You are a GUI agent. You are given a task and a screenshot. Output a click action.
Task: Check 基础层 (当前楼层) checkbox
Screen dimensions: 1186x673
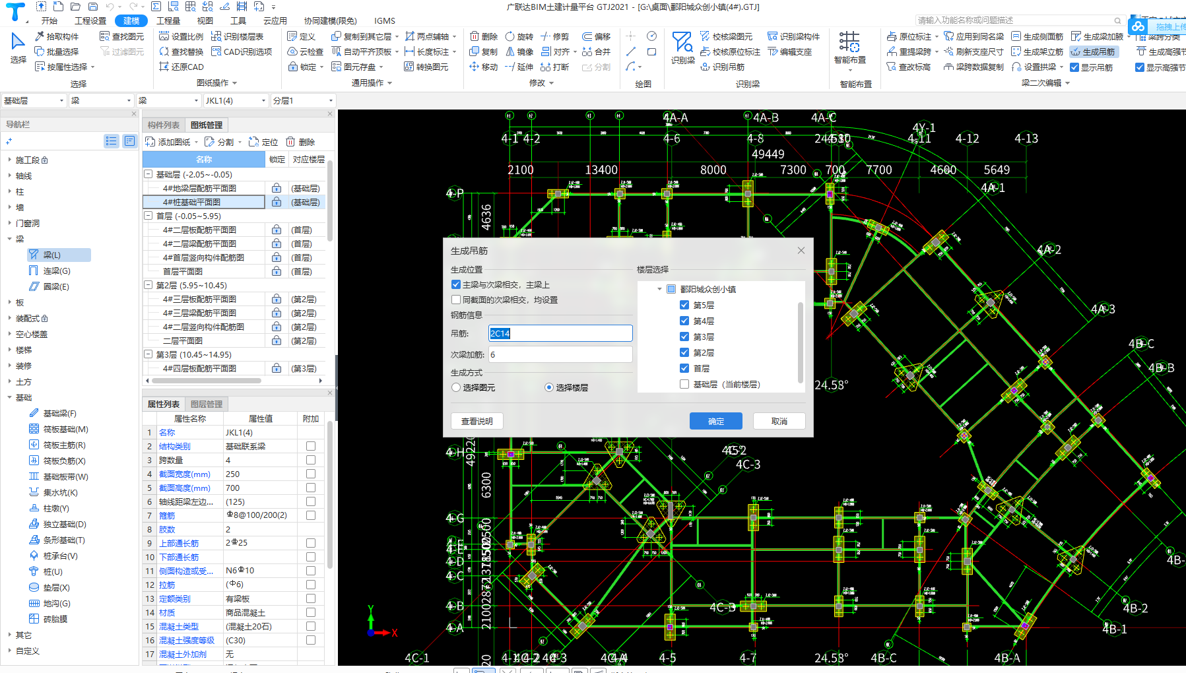pos(684,384)
